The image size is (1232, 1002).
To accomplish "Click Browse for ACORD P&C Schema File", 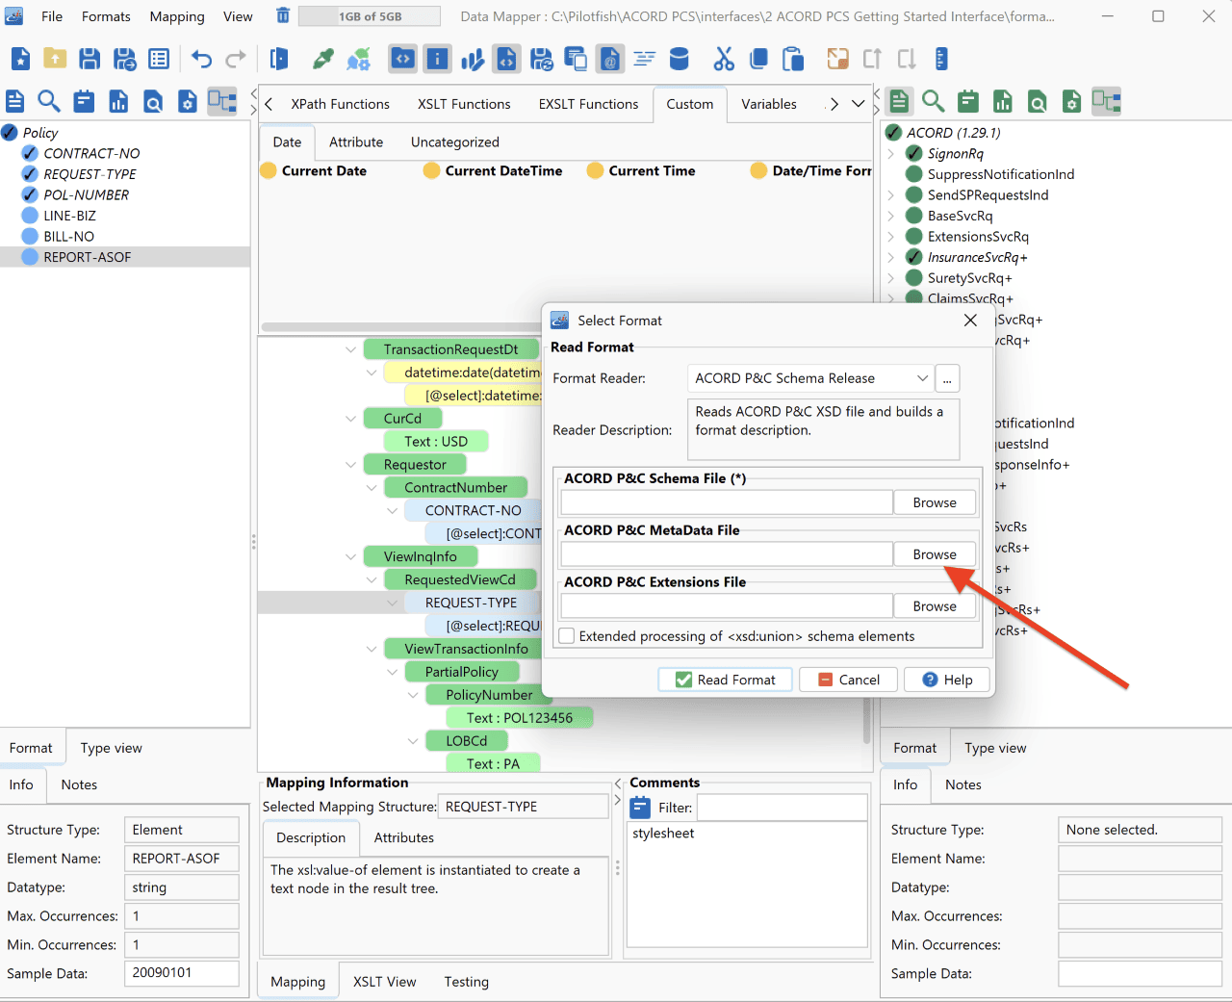I will (935, 502).
